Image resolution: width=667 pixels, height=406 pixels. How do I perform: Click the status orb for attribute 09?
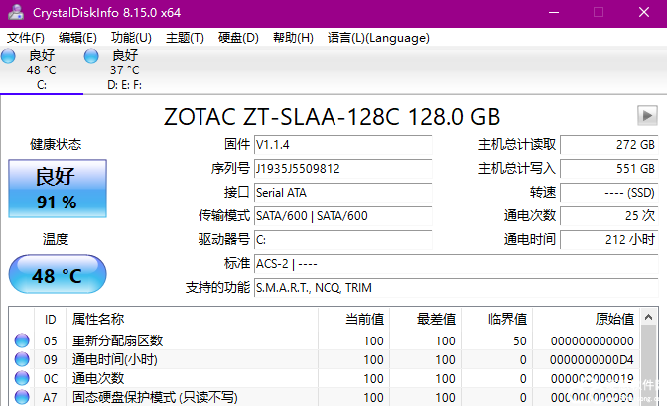coord(22,359)
